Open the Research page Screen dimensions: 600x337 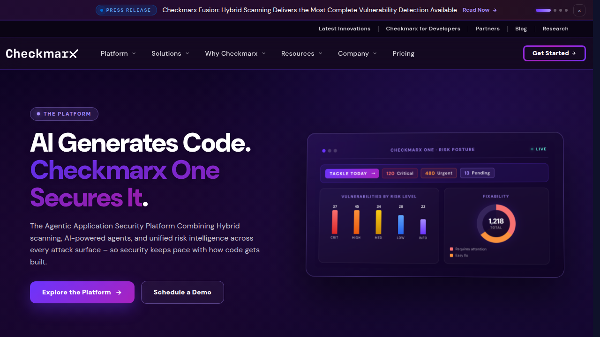555,29
